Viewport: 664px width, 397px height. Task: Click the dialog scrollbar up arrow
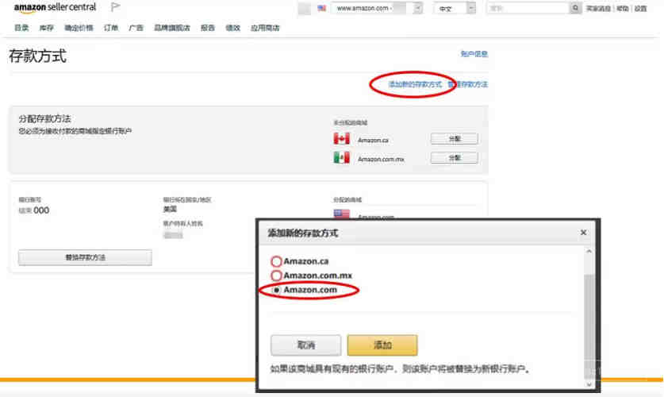[x=589, y=251]
